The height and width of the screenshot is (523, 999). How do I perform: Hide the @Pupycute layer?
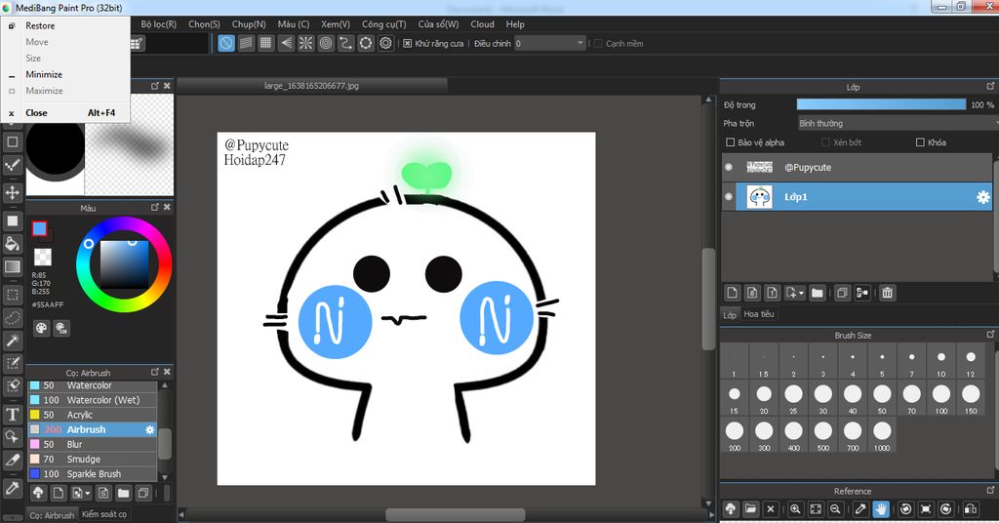(x=729, y=167)
